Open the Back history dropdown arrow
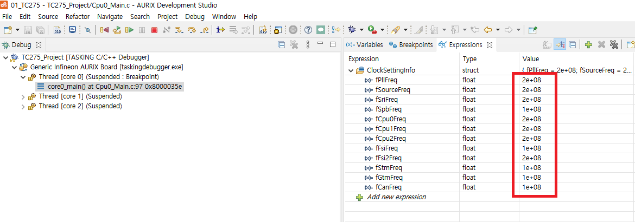The image size is (635, 222). 498,30
